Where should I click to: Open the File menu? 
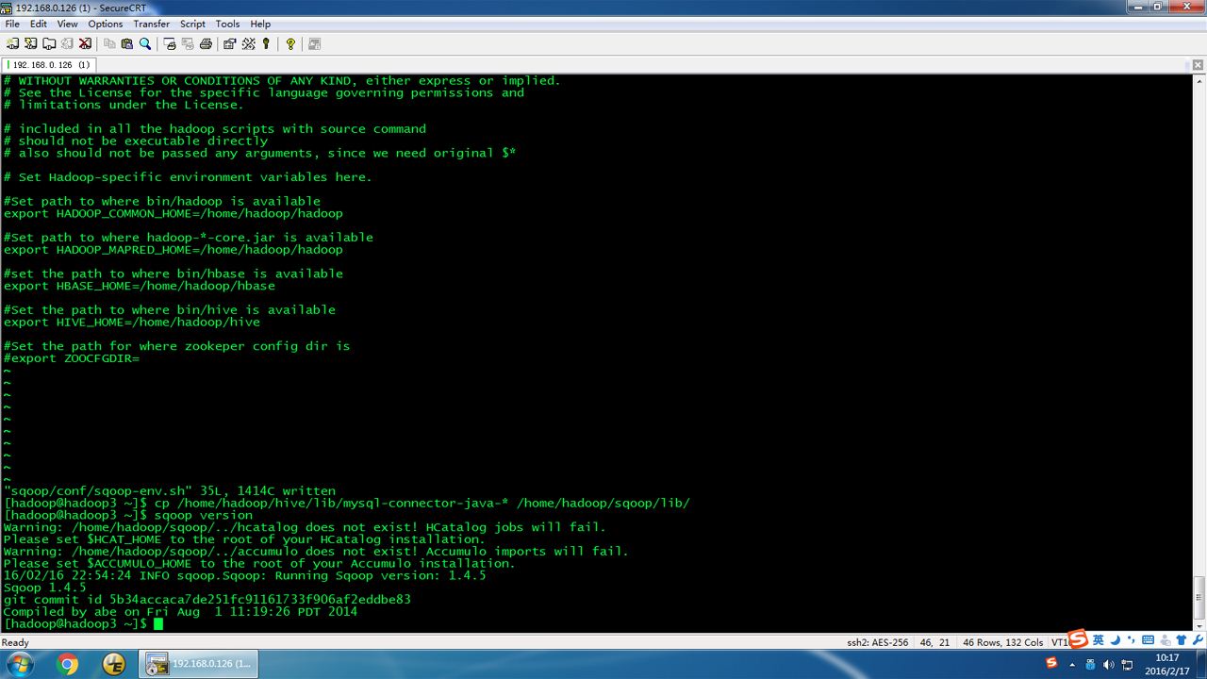click(x=12, y=24)
